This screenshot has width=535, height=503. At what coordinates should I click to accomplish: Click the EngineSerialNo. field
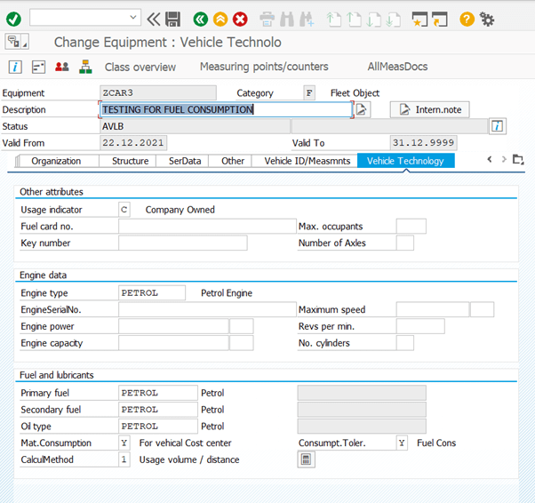(207, 309)
